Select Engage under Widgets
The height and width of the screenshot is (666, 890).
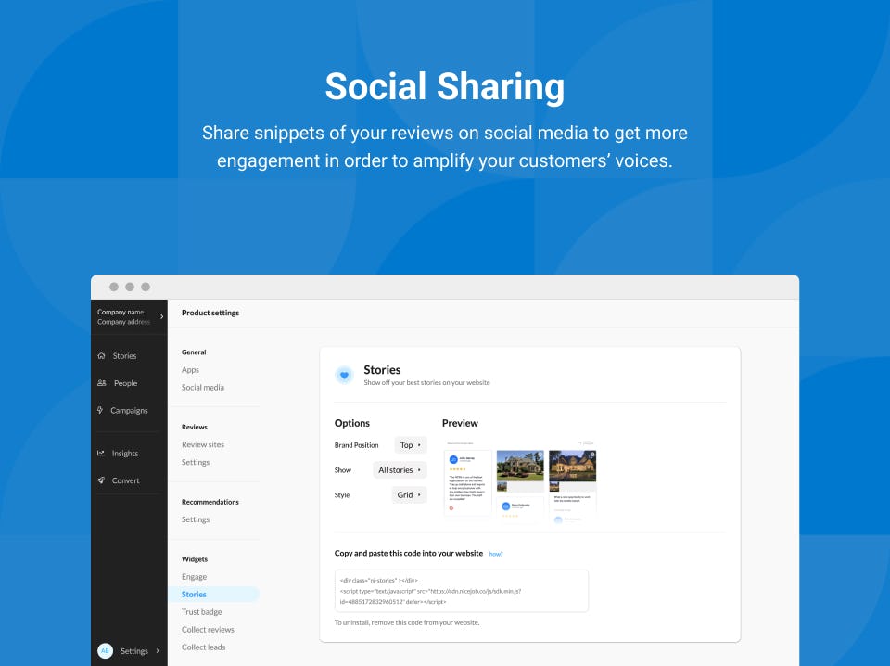194,577
